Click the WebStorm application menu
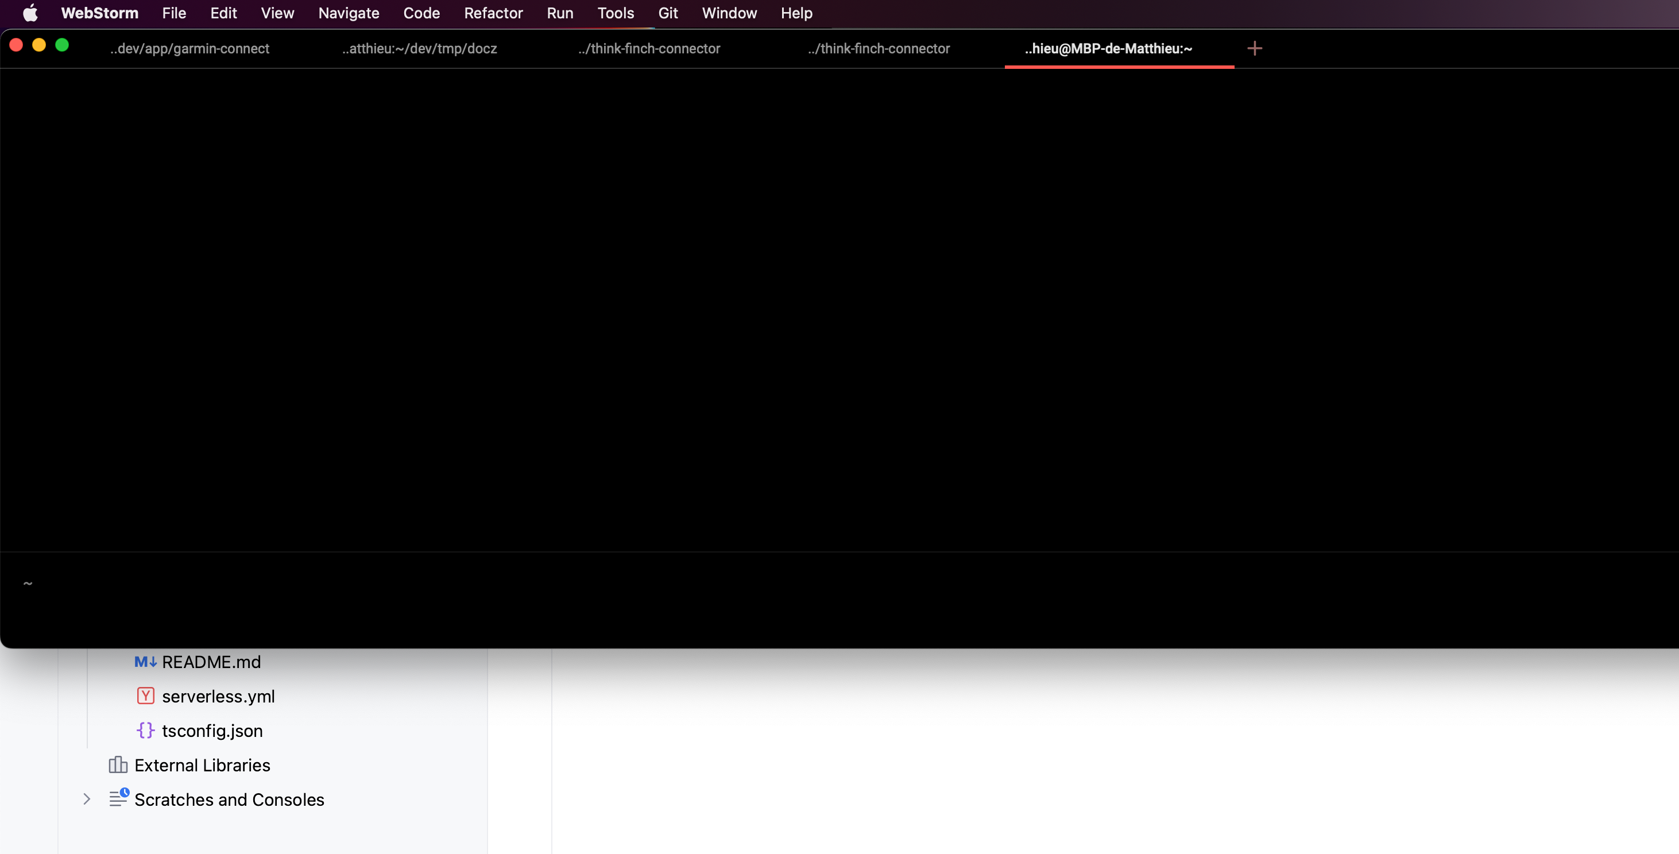This screenshot has width=1679, height=854. click(99, 13)
